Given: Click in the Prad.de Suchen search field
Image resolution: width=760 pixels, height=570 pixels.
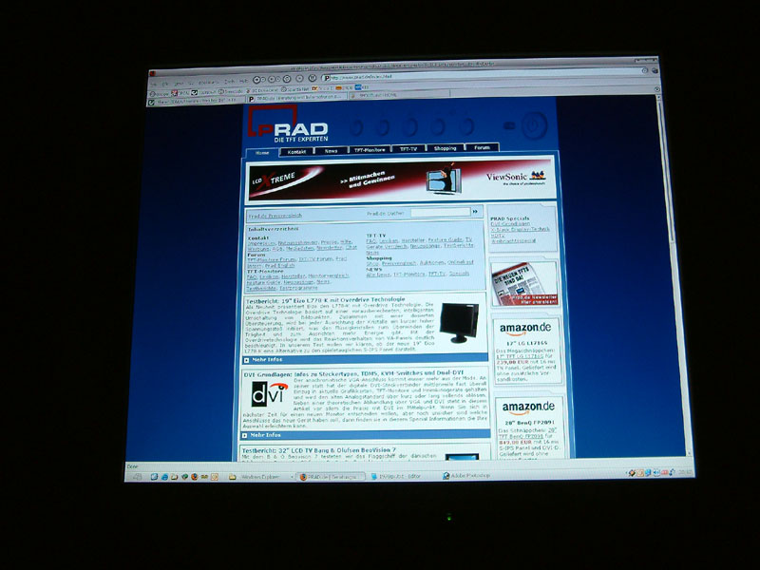Looking at the screenshot, I should point(440,213).
